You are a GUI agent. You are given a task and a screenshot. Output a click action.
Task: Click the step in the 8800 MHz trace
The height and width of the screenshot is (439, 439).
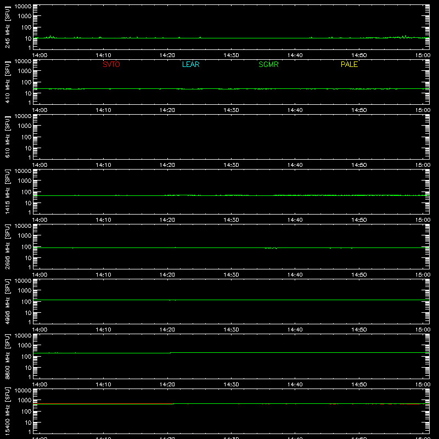coord(171,353)
